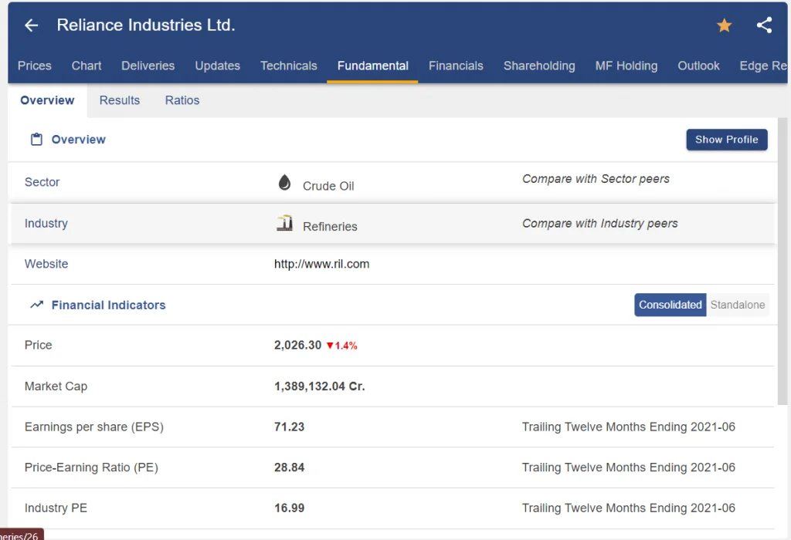Click the Sector row label

pyautogui.click(x=42, y=182)
